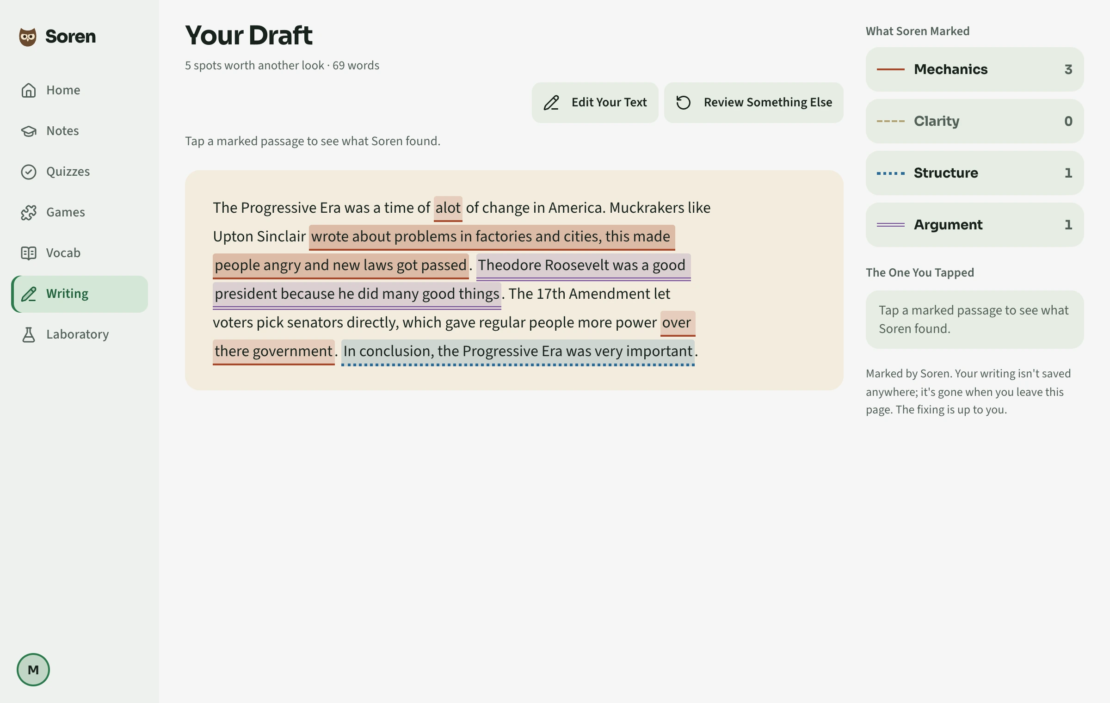
Task: Click the Soren owl logo icon
Action: coord(28,37)
